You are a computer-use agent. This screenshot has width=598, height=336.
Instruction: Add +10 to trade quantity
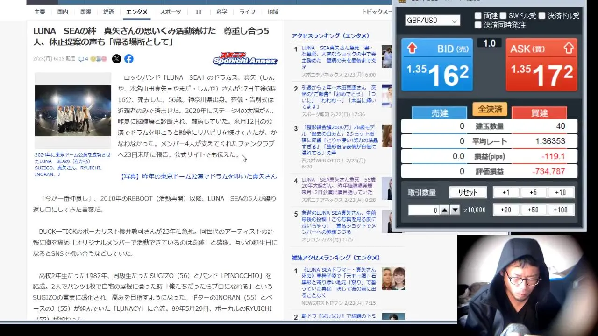pyautogui.click(x=561, y=192)
